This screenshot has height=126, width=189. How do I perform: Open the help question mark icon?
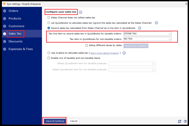pos(185,121)
